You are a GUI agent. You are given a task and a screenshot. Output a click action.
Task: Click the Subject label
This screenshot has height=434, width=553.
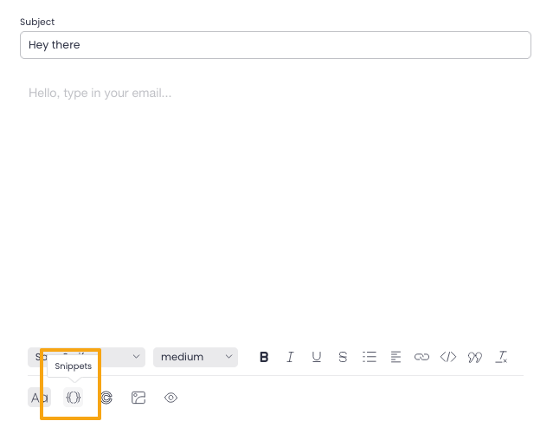[x=37, y=21]
